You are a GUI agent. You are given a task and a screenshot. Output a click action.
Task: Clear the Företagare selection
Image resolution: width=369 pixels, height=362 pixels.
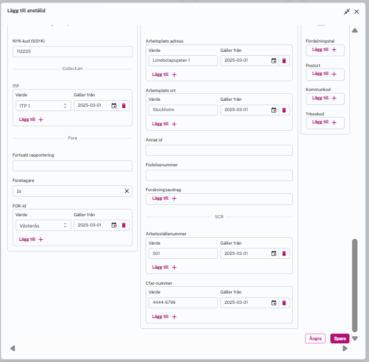pos(127,191)
